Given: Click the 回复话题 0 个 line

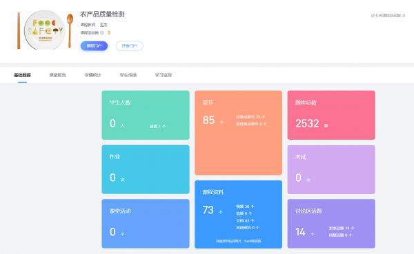Looking at the screenshot, I should pyautogui.click(x=341, y=235).
